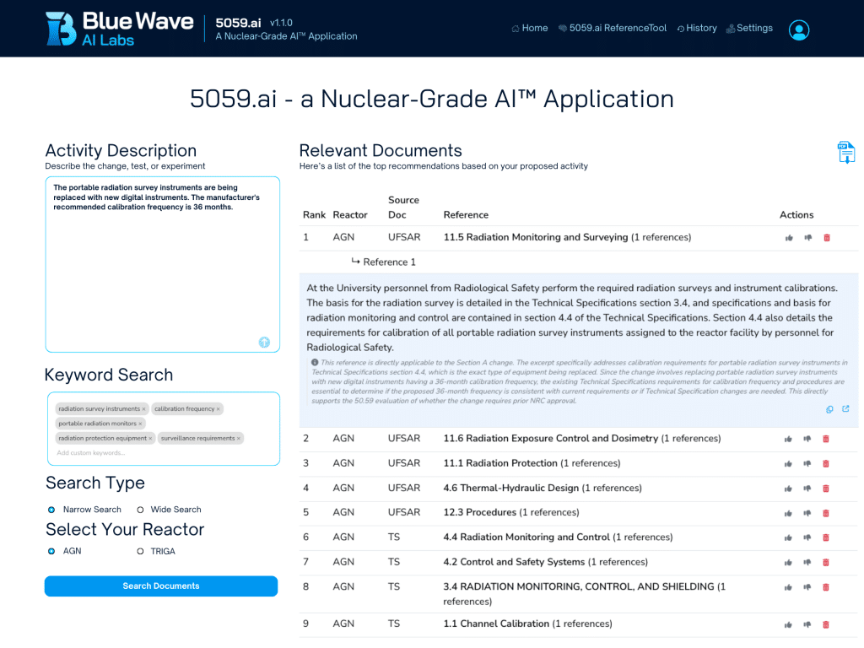Copy Reference 1 excerpt text
Screen dimensions: 864x648
click(x=829, y=409)
